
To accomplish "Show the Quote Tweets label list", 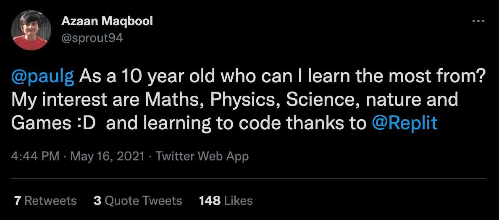I will [143, 201].
